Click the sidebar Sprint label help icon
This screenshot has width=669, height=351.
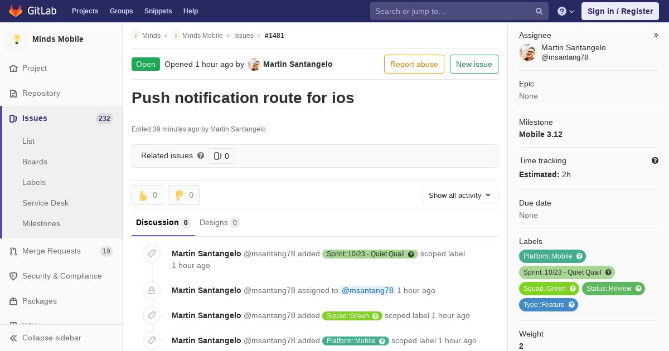pos(608,272)
